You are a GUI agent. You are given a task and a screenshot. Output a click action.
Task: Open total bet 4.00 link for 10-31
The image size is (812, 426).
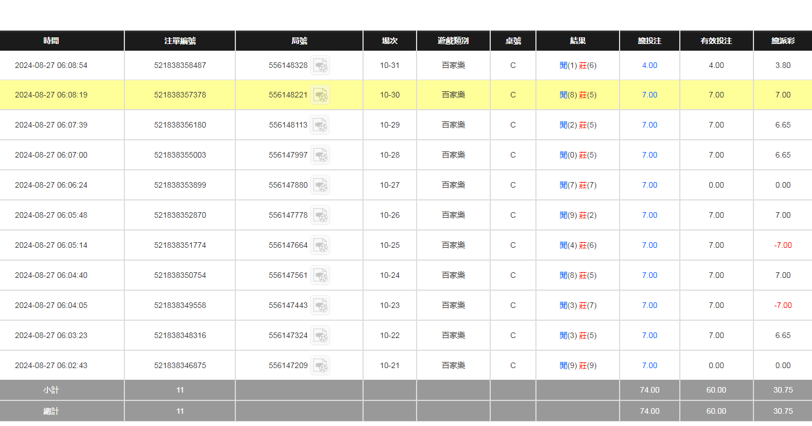point(649,65)
